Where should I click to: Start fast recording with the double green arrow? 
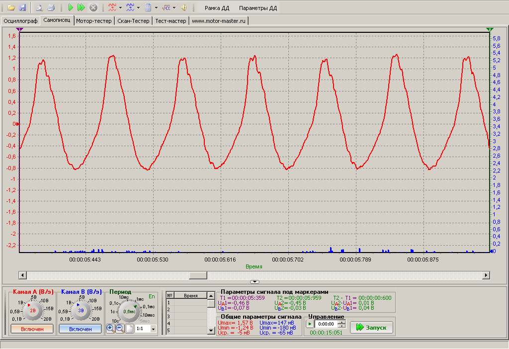tap(81, 7)
